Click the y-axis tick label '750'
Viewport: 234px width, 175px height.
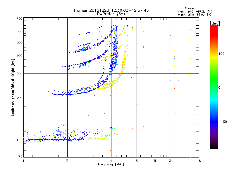coord(20,18)
